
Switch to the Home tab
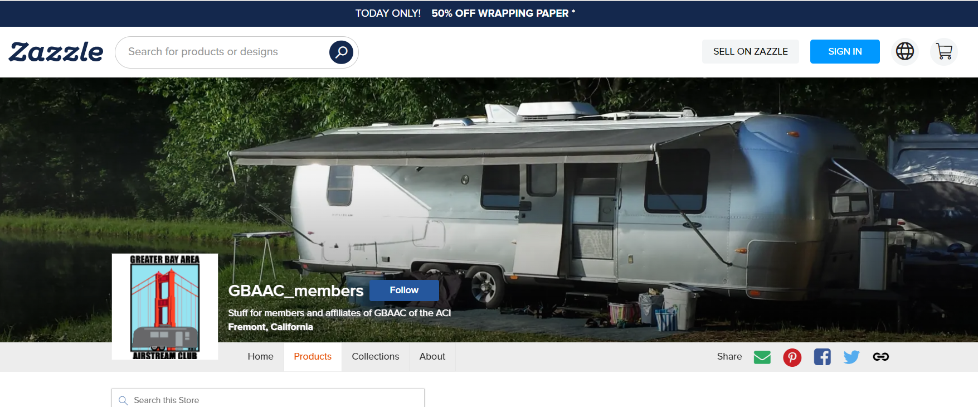click(x=260, y=357)
